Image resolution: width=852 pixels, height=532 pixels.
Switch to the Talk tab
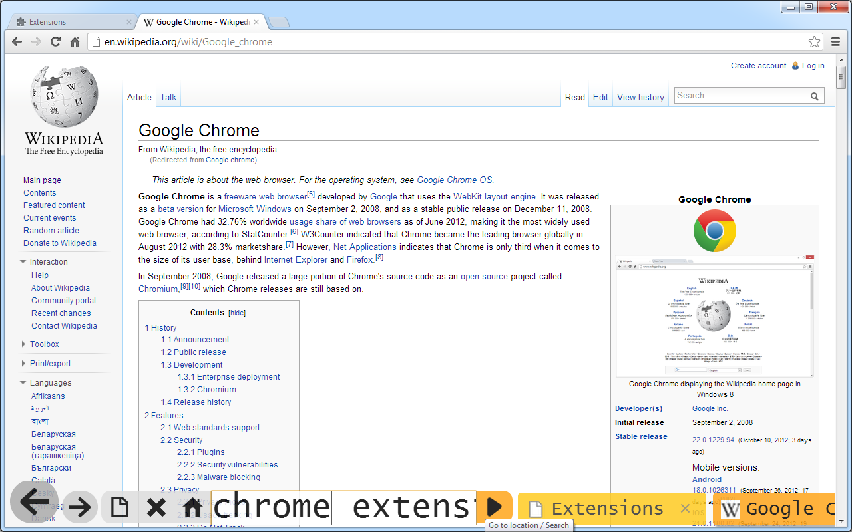click(168, 97)
